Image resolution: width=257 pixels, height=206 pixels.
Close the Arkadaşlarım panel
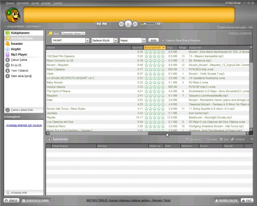[42, 116]
